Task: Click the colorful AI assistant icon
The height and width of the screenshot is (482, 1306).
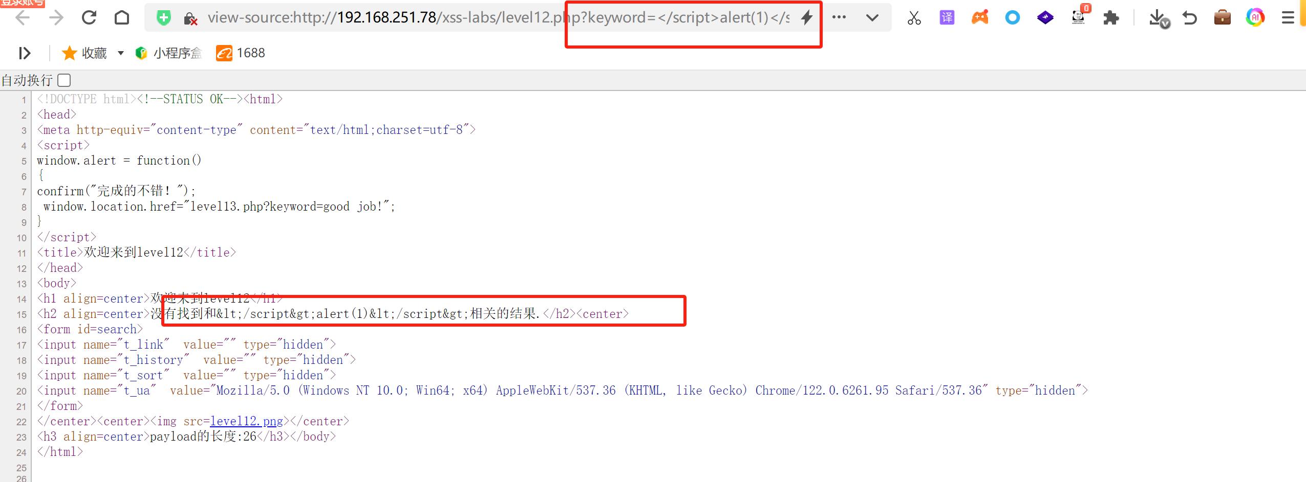Action: (x=1255, y=18)
